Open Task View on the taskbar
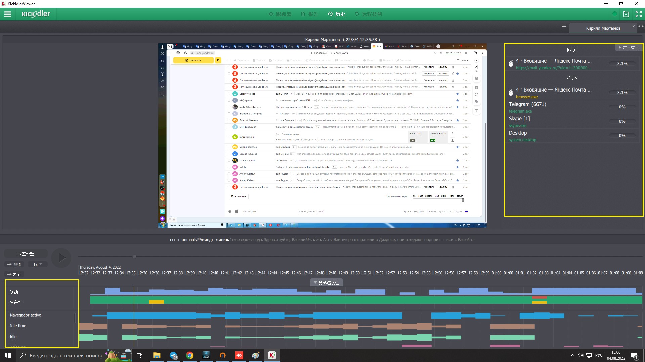 click(140, 355)
